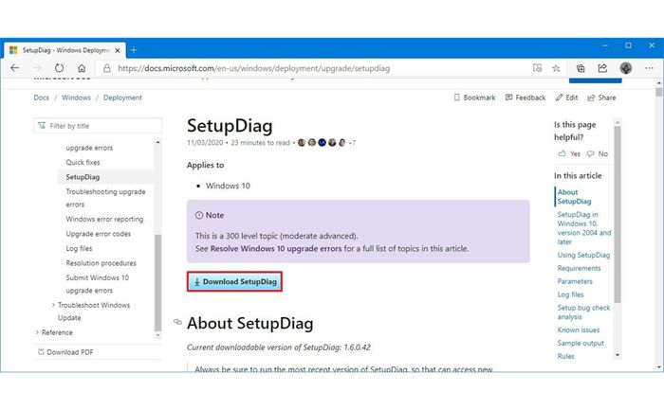This screenshot has height=410, width=664.
Task: Open a new tab with the plus icon
Action: pos(134,50)
